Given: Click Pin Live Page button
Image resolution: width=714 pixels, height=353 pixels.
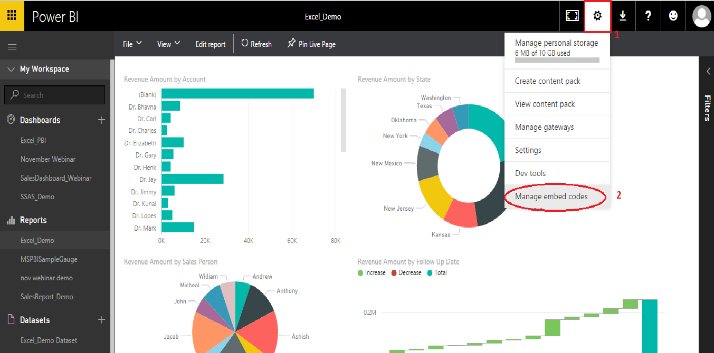Looking at the screenshot, I should pos(311,44).
